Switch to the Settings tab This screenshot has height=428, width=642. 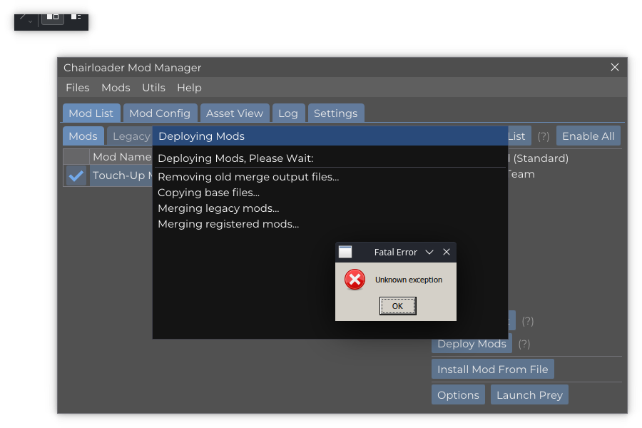(336, 113)
